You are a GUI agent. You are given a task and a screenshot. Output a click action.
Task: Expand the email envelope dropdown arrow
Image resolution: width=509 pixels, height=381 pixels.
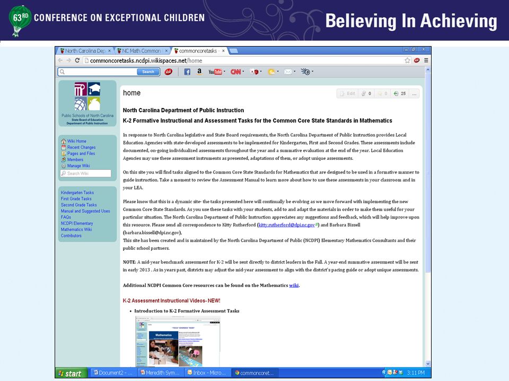click(295, 71)
